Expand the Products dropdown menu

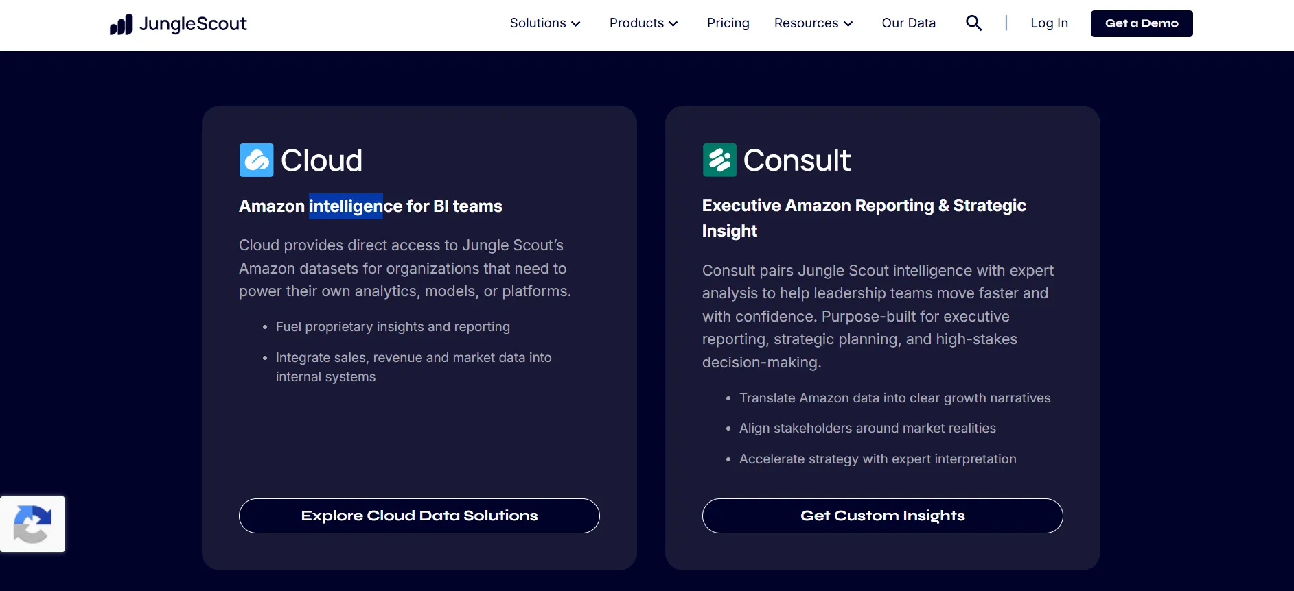tap(644, 23)
